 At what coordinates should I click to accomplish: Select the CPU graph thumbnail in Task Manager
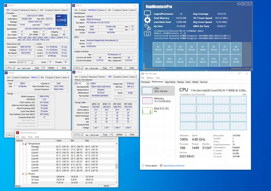click(147, 91)
